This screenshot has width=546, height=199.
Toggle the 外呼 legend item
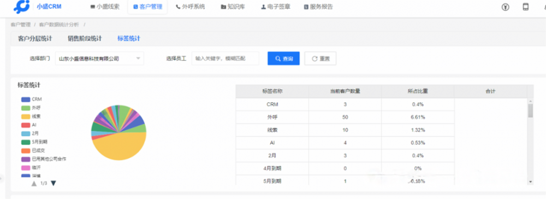[x=31, y=108]
